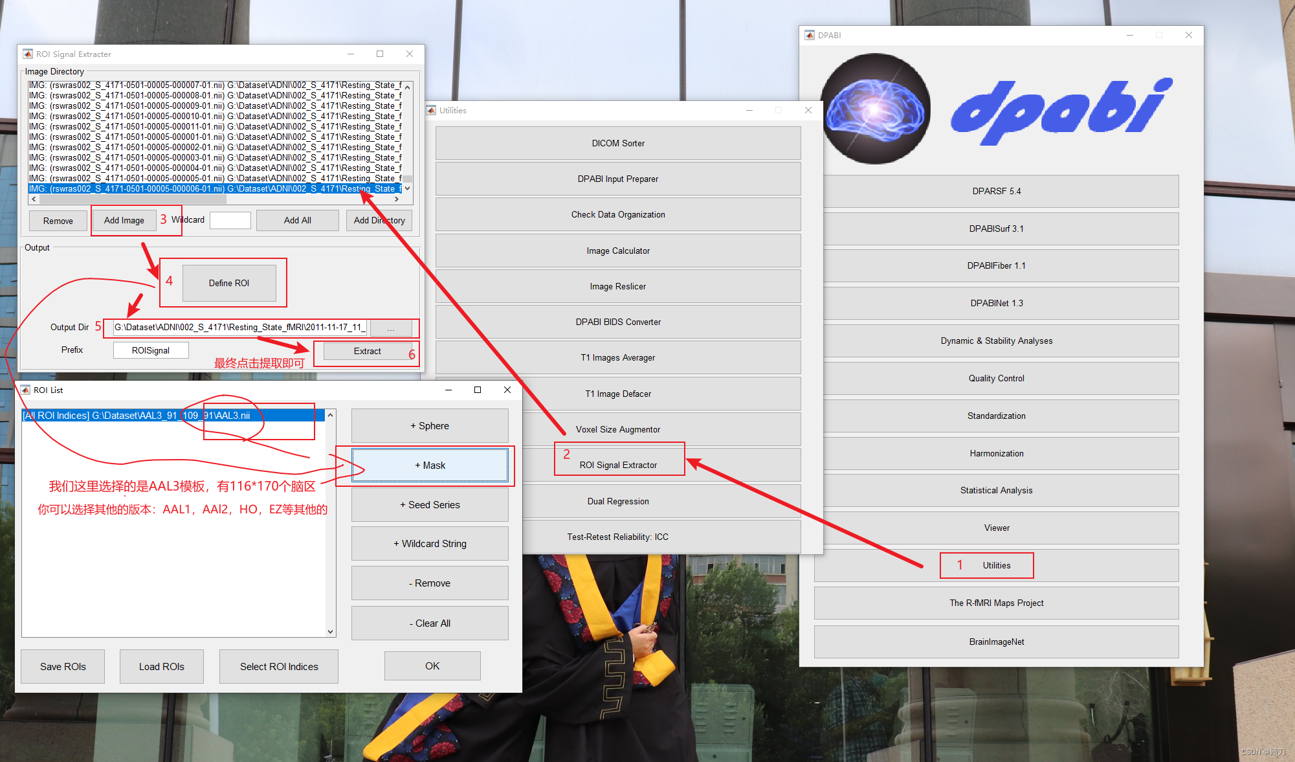The height and width of the screenshot is (762, 1295).
Task: Launch DPABIFiber 1.1
Action: (996, 265)
